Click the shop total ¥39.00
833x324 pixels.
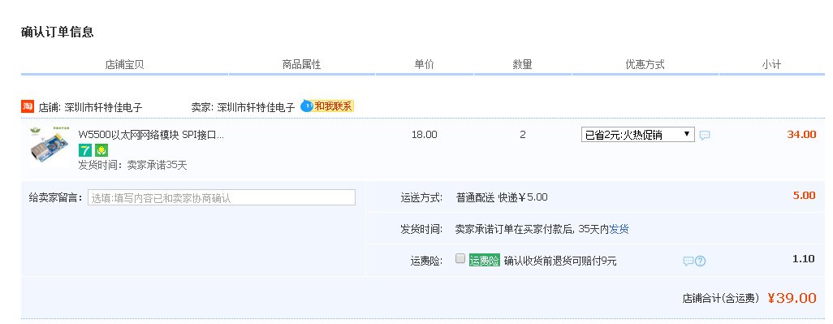(792, 298)
